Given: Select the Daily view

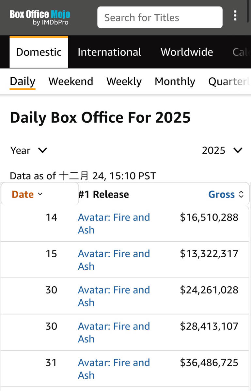Looking at the screenshot, I should click(23, 81).
